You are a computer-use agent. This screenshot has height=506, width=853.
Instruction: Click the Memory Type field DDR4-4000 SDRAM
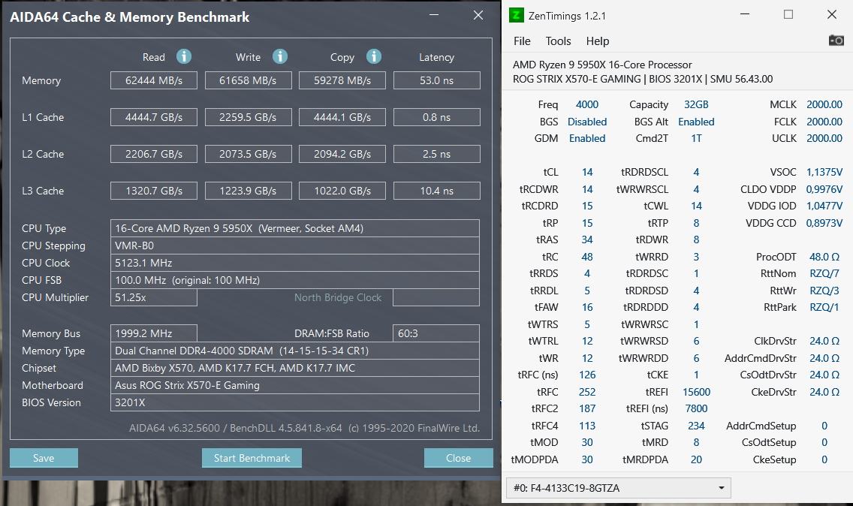coord(295,351)
